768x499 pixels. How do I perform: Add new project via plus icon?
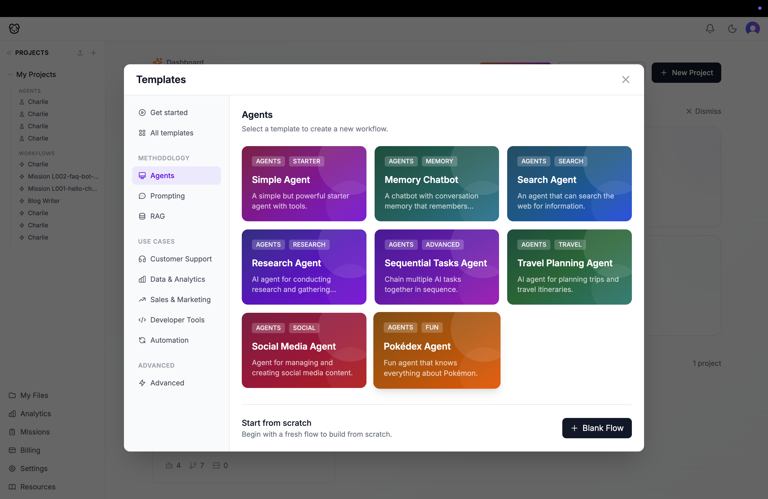point(93,53)
